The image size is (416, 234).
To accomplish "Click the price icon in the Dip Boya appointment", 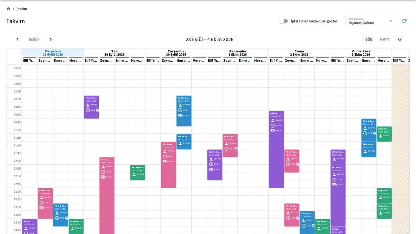I will [165, 162].
